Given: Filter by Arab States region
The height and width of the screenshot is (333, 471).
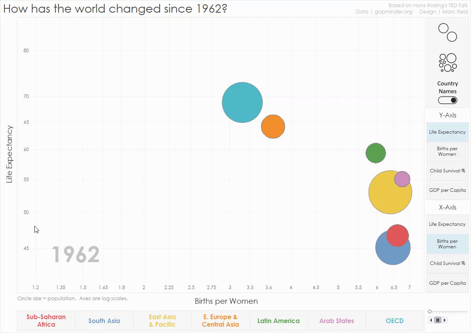Looking at the screenshot, I should tap(337, 321).
